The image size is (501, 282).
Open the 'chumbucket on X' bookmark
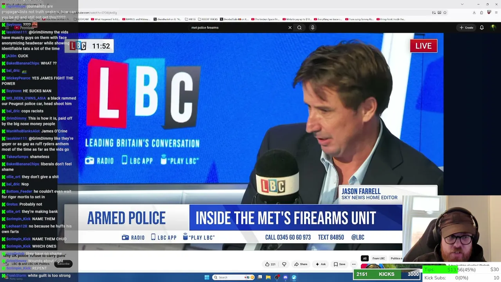pos(167,19)
